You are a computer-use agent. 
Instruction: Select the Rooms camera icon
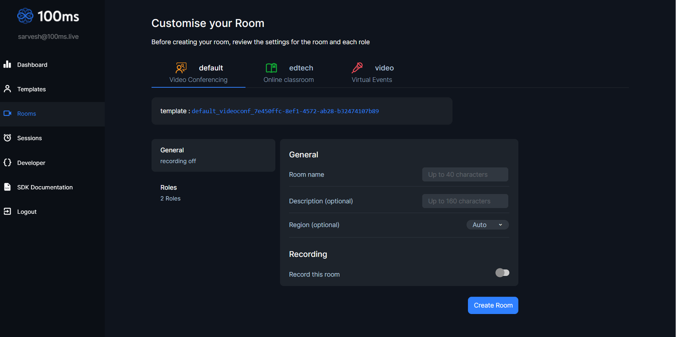pyautogui.click(x=8, y=113)
